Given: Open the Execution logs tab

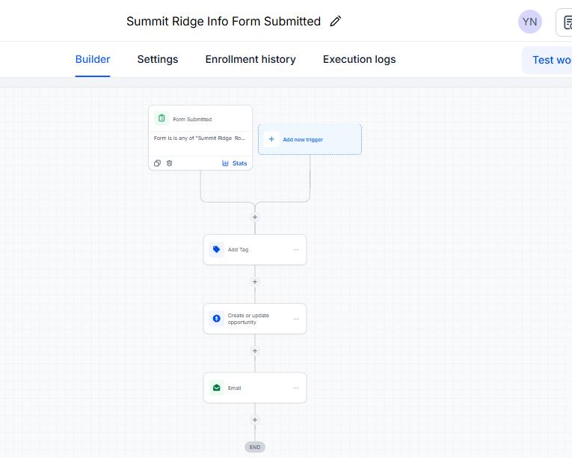Looking at the screenshot, I should (360, 59).
